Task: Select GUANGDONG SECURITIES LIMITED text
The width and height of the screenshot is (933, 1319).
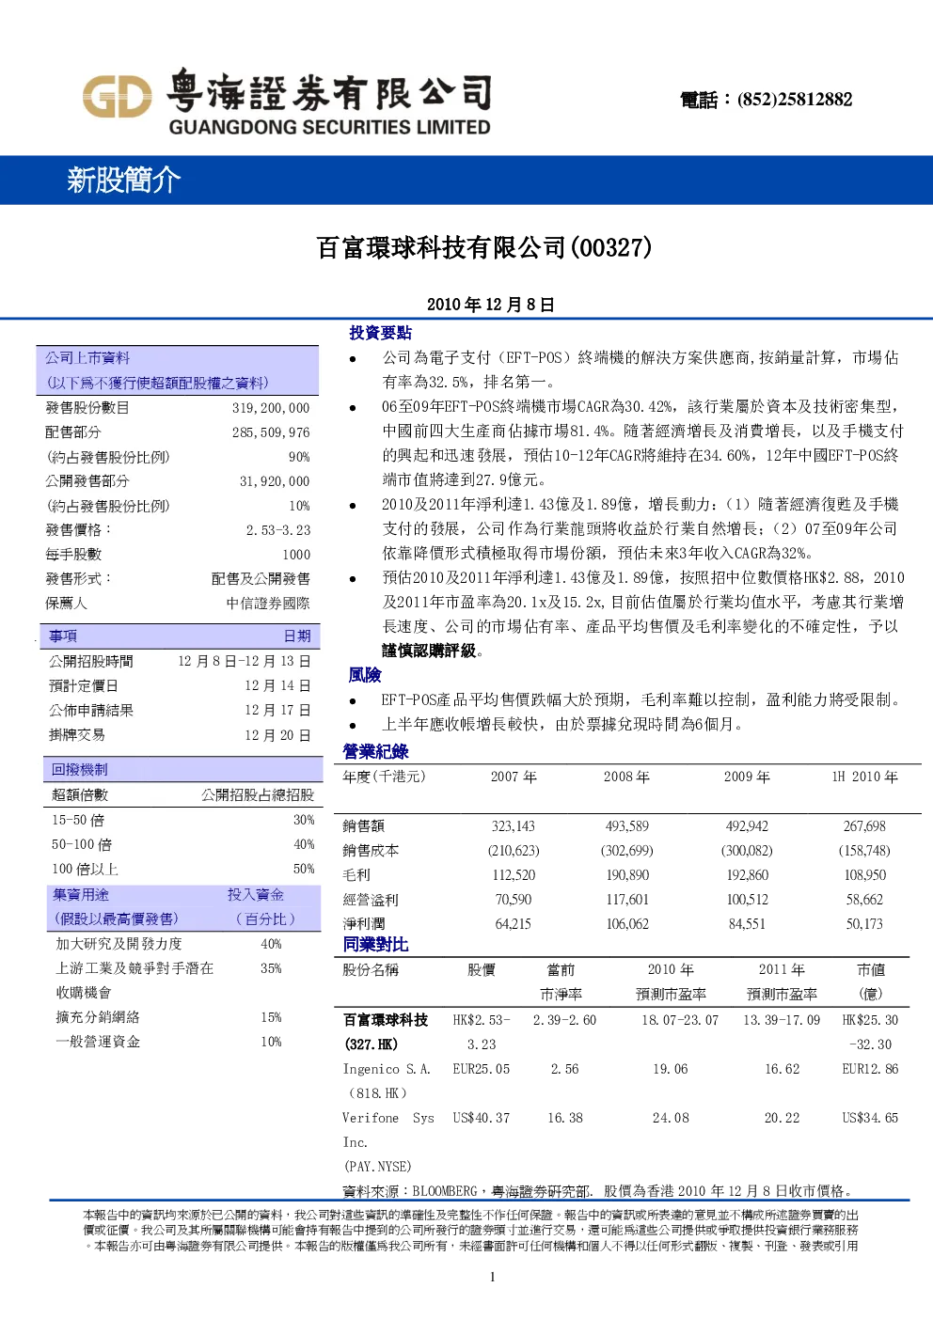Action: [329, 128]
